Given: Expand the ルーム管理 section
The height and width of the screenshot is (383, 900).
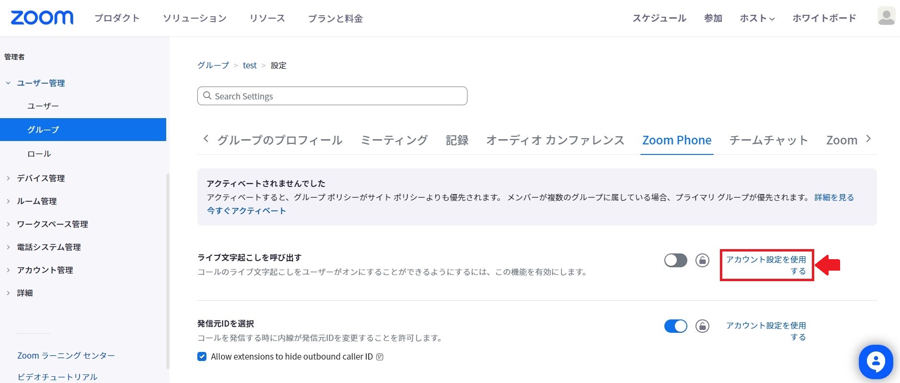Looking at the screenshot, I should 8,201.
